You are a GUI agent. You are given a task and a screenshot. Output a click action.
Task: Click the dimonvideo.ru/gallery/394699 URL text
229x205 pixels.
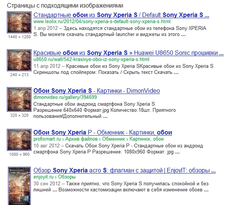point(65,97)
